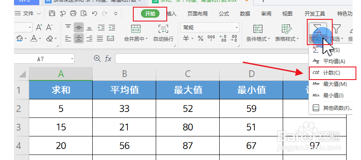Click the distributed alignment icon
The width and height of the screenshot is (361, 160).
tap(111, 38)
